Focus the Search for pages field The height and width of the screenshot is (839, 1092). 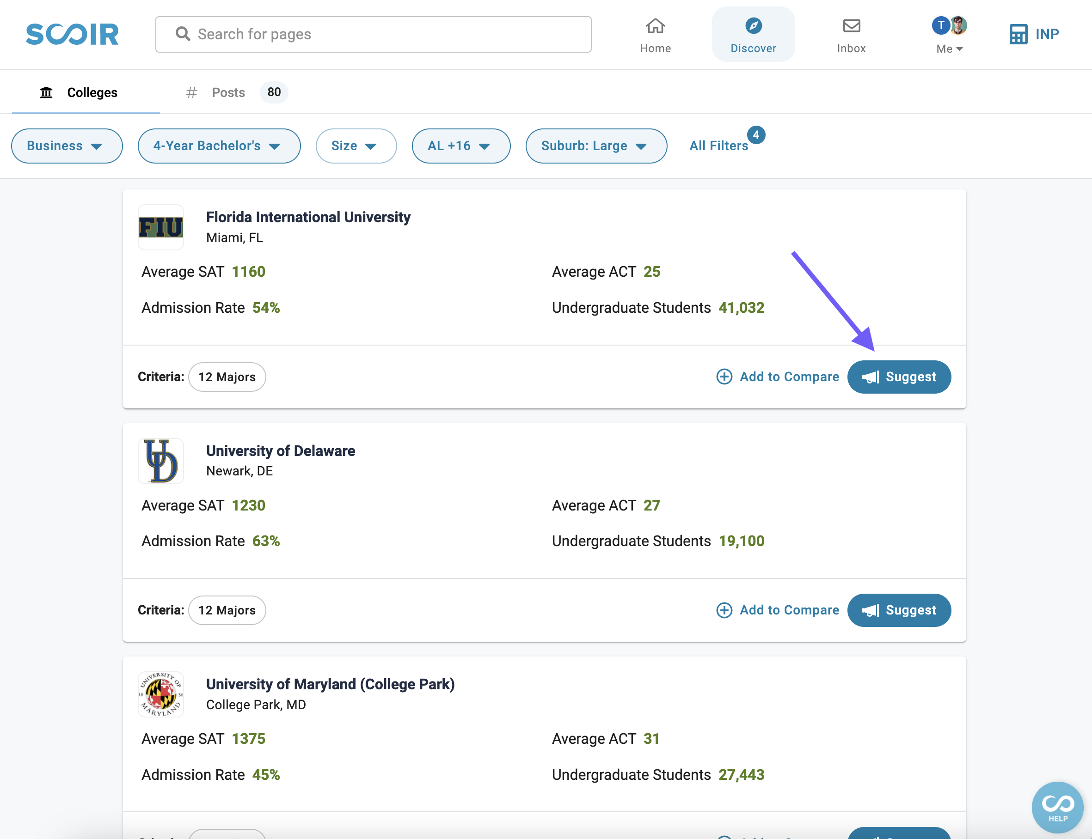374,34
